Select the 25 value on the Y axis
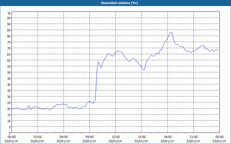The height and width of the screenshot is (144, 231). click(x=9, y=103)
